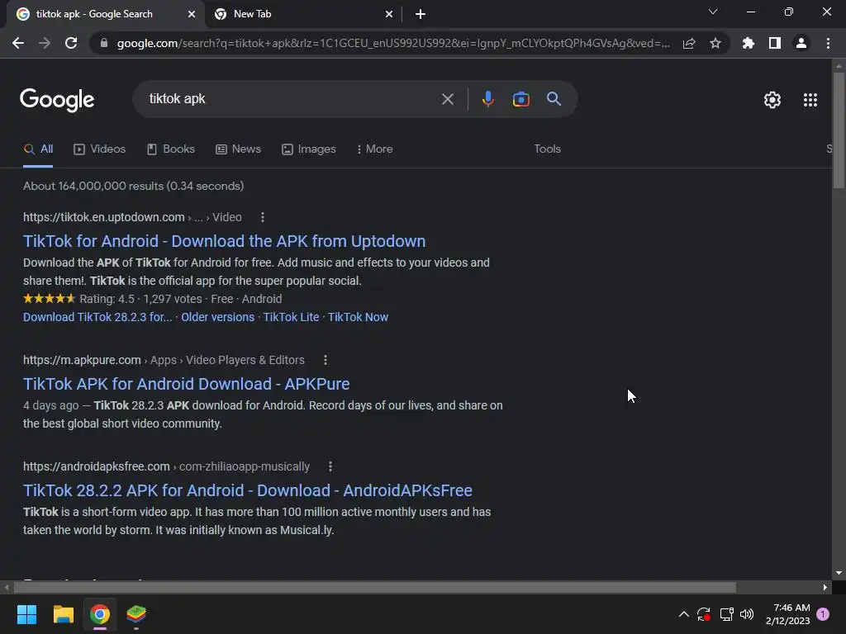Open the Extensions puzzle icon
Image resolution: width=846 pixels, height=634 pixels.
748,43
